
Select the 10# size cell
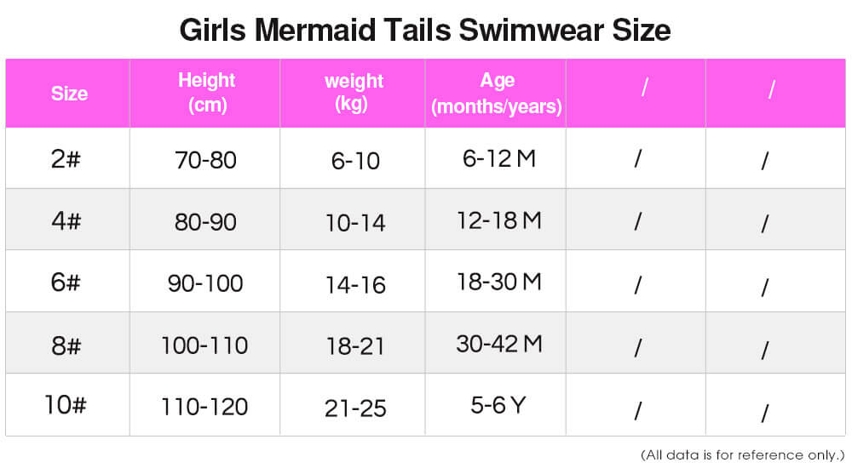point(66,406)
